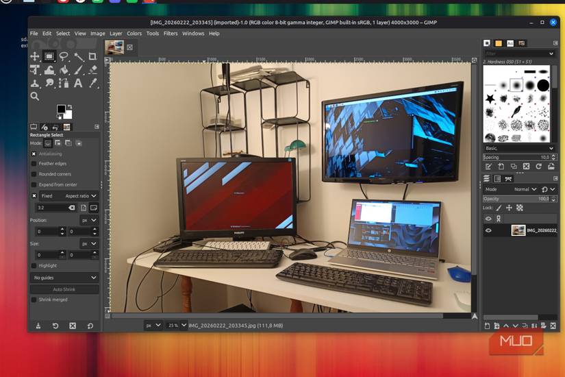Edit the selected brush
Screen dimensions: 565x377
click(x=488, y=167)
